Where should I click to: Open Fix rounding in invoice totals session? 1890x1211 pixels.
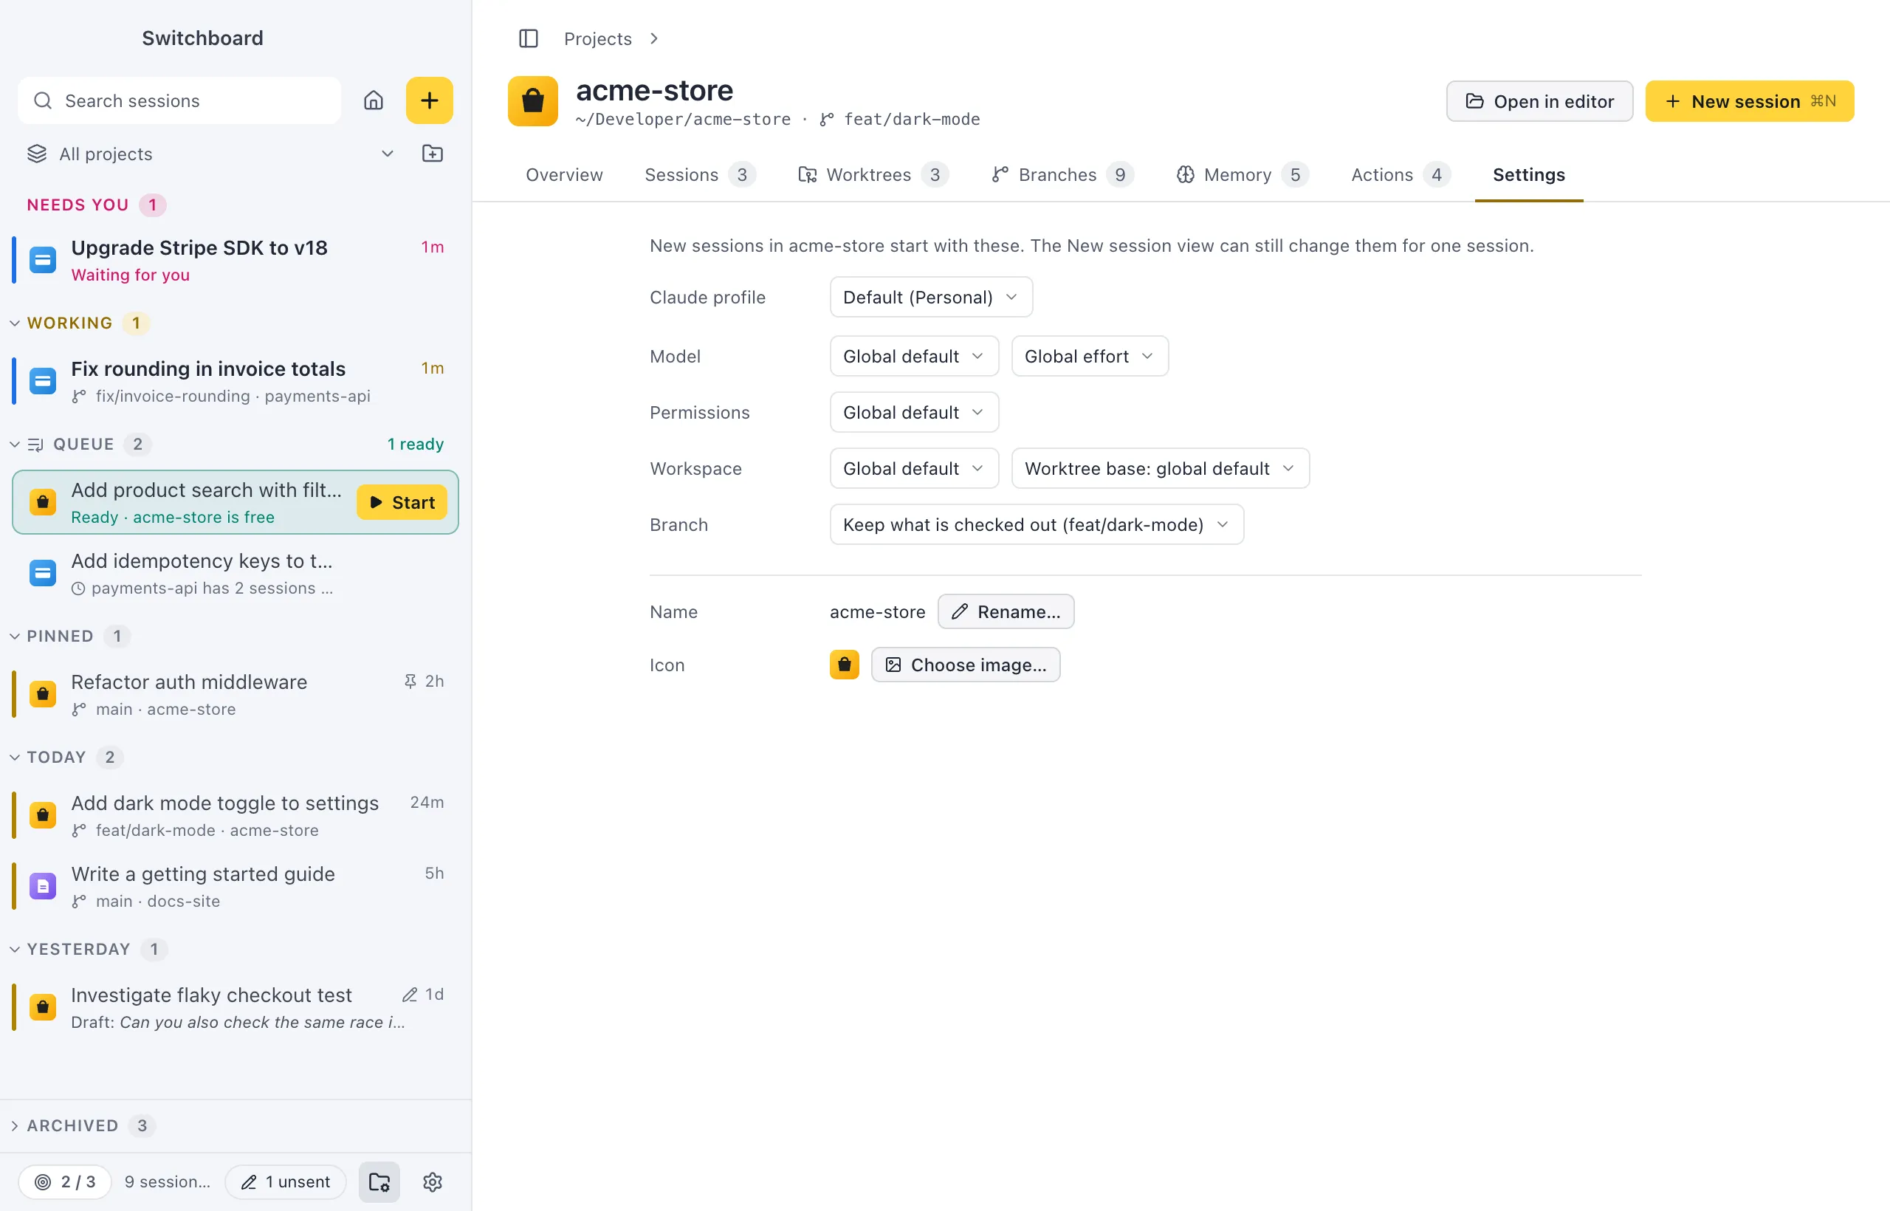(235, 381)
